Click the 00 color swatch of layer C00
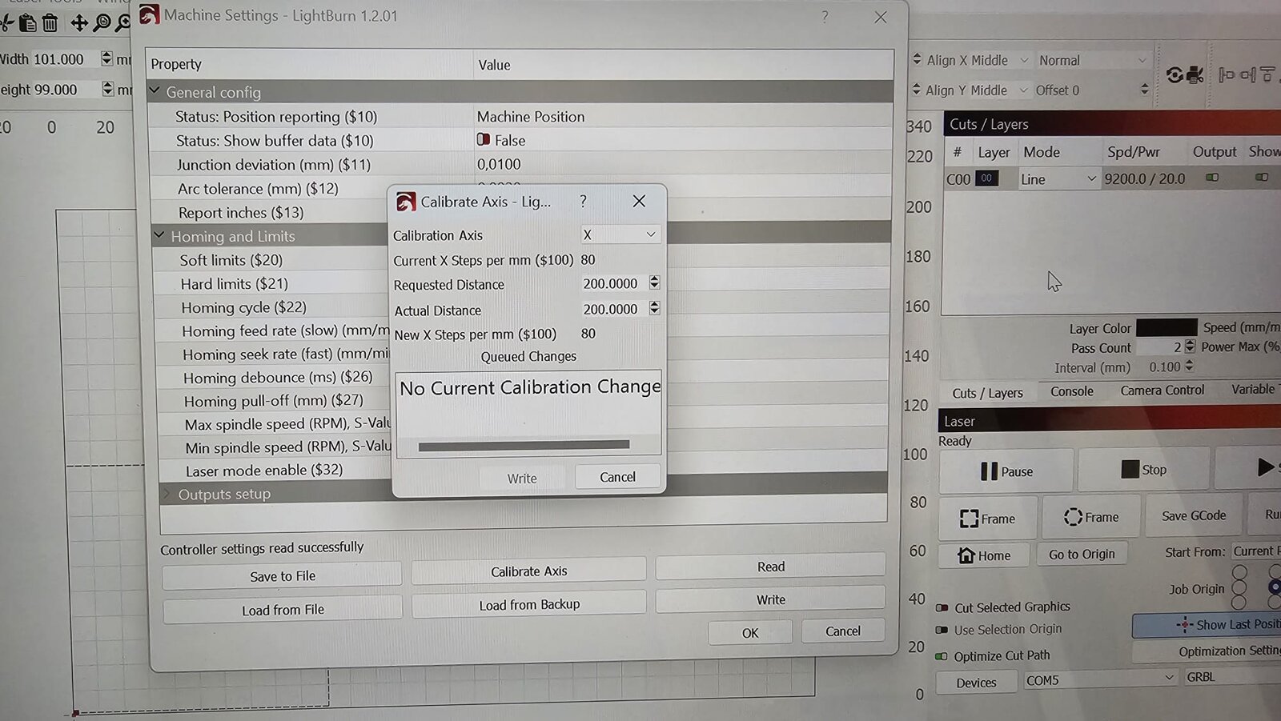Viewport: 1281px width, 721px height. [x=987, y=178]
